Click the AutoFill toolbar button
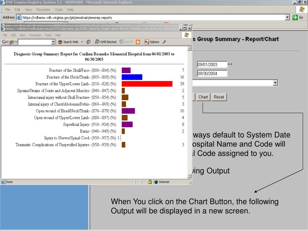 click(126, 42)
